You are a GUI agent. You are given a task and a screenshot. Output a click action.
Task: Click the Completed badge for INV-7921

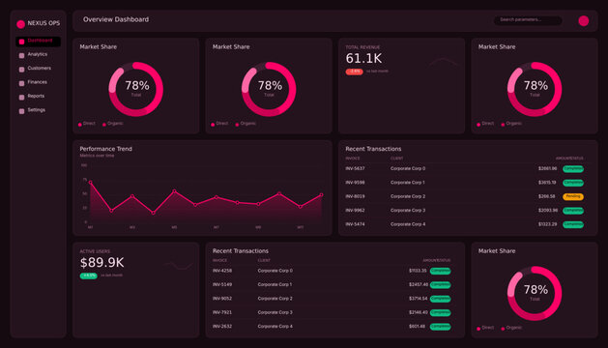(x=440, y=312)
